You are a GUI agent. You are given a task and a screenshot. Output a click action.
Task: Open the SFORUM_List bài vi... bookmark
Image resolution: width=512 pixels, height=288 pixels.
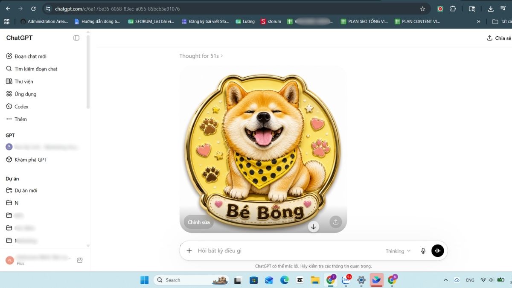pyautogui.click(x=151, y=21)
